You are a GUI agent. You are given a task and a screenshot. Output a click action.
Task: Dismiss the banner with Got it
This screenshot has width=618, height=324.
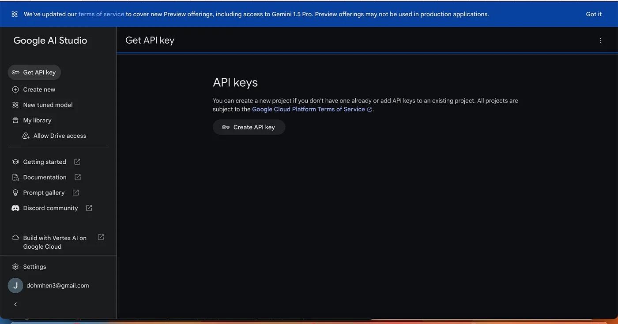[594, 14]
